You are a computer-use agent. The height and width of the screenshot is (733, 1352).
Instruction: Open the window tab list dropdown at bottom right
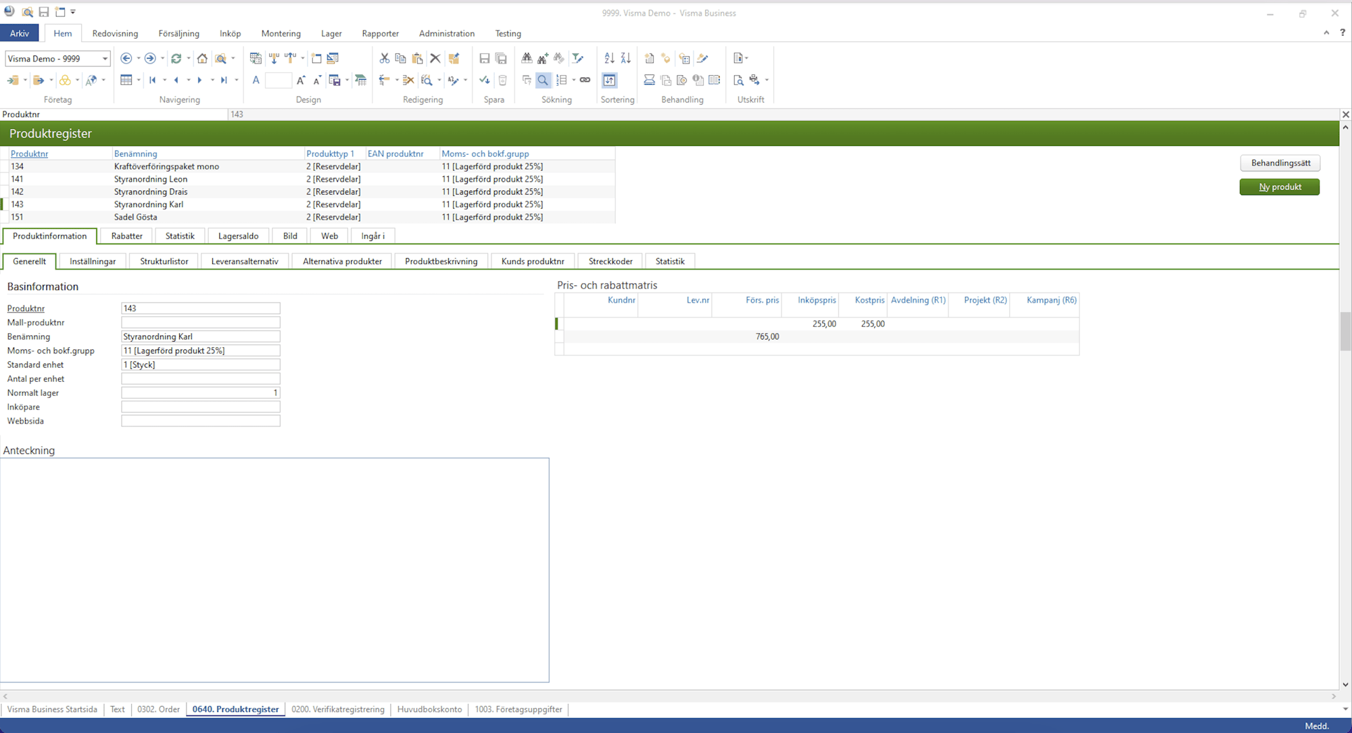1345,709
